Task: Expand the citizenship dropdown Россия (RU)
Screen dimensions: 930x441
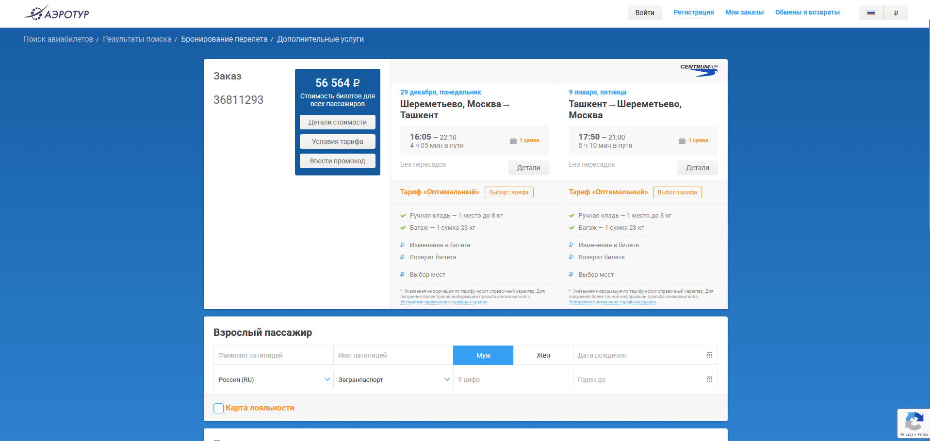Action: [x=273, y=379]
